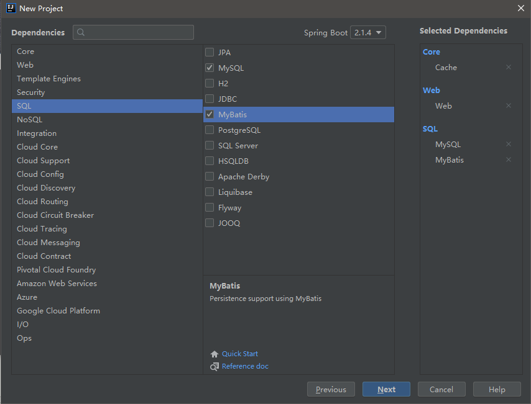This screenshot has width=531, height=404.
Task: Close the New Project dialog
Action: (x=521, y=8)
